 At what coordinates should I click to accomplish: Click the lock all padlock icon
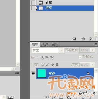point(57,64)
